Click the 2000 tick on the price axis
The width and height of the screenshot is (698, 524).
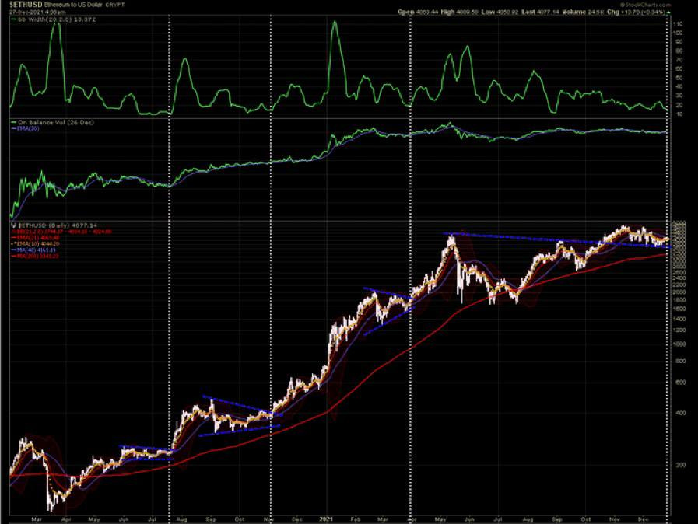coord(680,292)
